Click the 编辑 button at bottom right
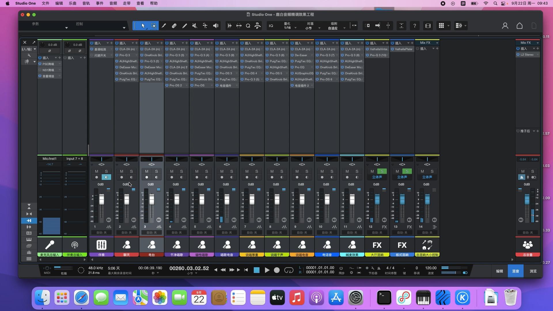Screen dimensions: 553x311 tap(499, 271)
